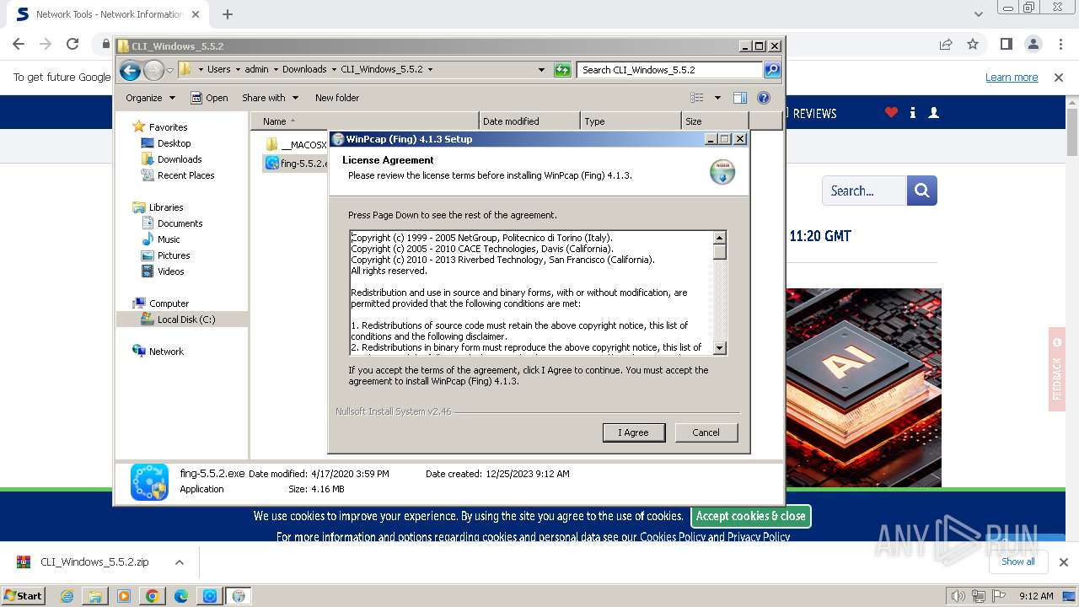
Task: Open Recent Places in the sidebar
Action: point(185,175)
